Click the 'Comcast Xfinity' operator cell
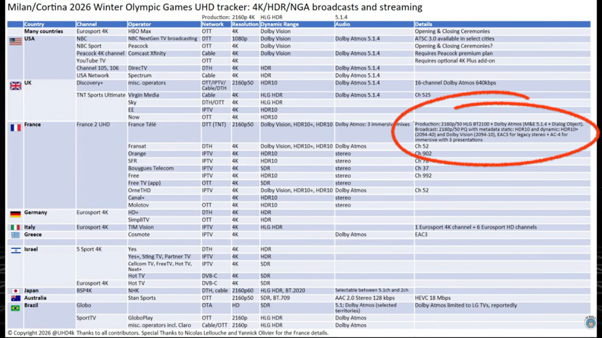The width and height of the screenshot is (602, 338). point(147,54)
